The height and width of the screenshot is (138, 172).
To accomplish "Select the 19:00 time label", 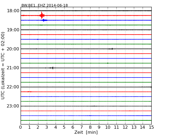I will 13,30.
